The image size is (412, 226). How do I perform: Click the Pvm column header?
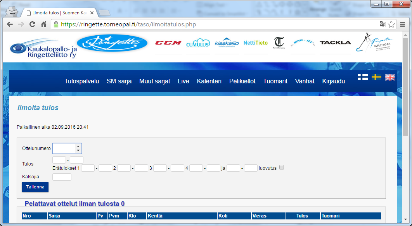(x=118, y=216)
